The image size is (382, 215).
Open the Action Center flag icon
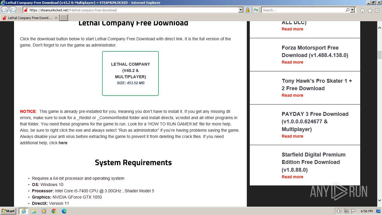[x=353, y=211]
